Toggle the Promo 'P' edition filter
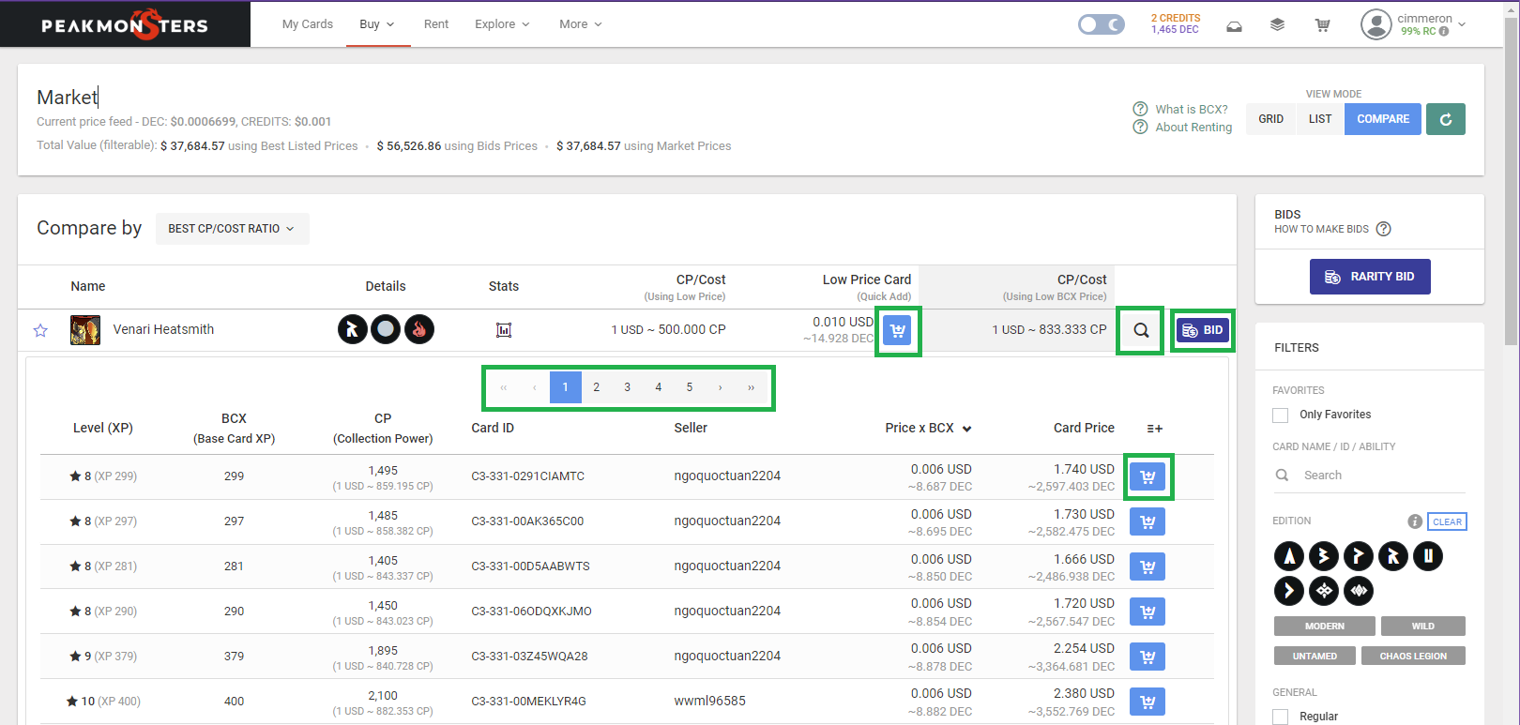 click(x=1359, y=556)
